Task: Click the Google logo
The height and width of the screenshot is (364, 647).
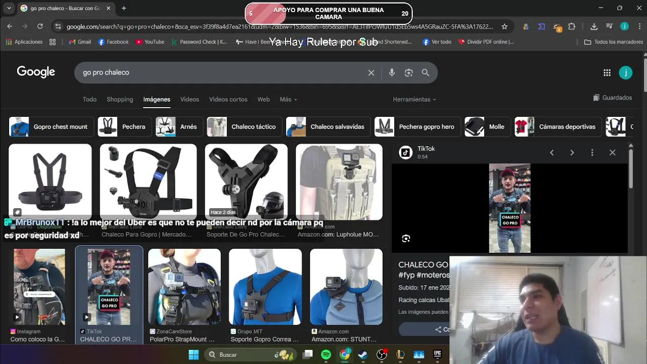Action: pyautogui.click(x=36, y=72)
